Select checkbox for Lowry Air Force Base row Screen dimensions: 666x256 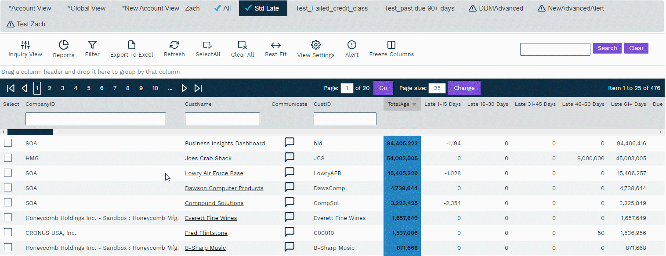tap(8, 173)
